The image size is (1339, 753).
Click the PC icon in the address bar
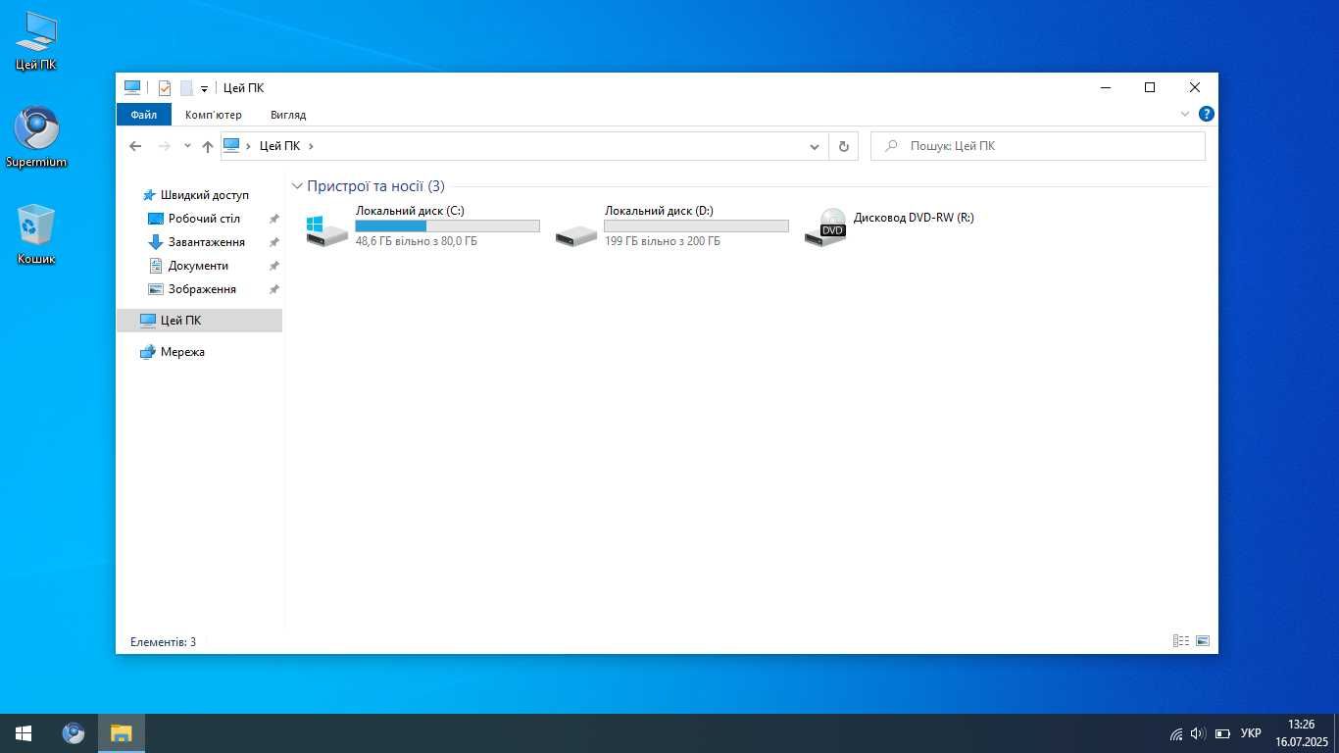[x=231, y=145]
